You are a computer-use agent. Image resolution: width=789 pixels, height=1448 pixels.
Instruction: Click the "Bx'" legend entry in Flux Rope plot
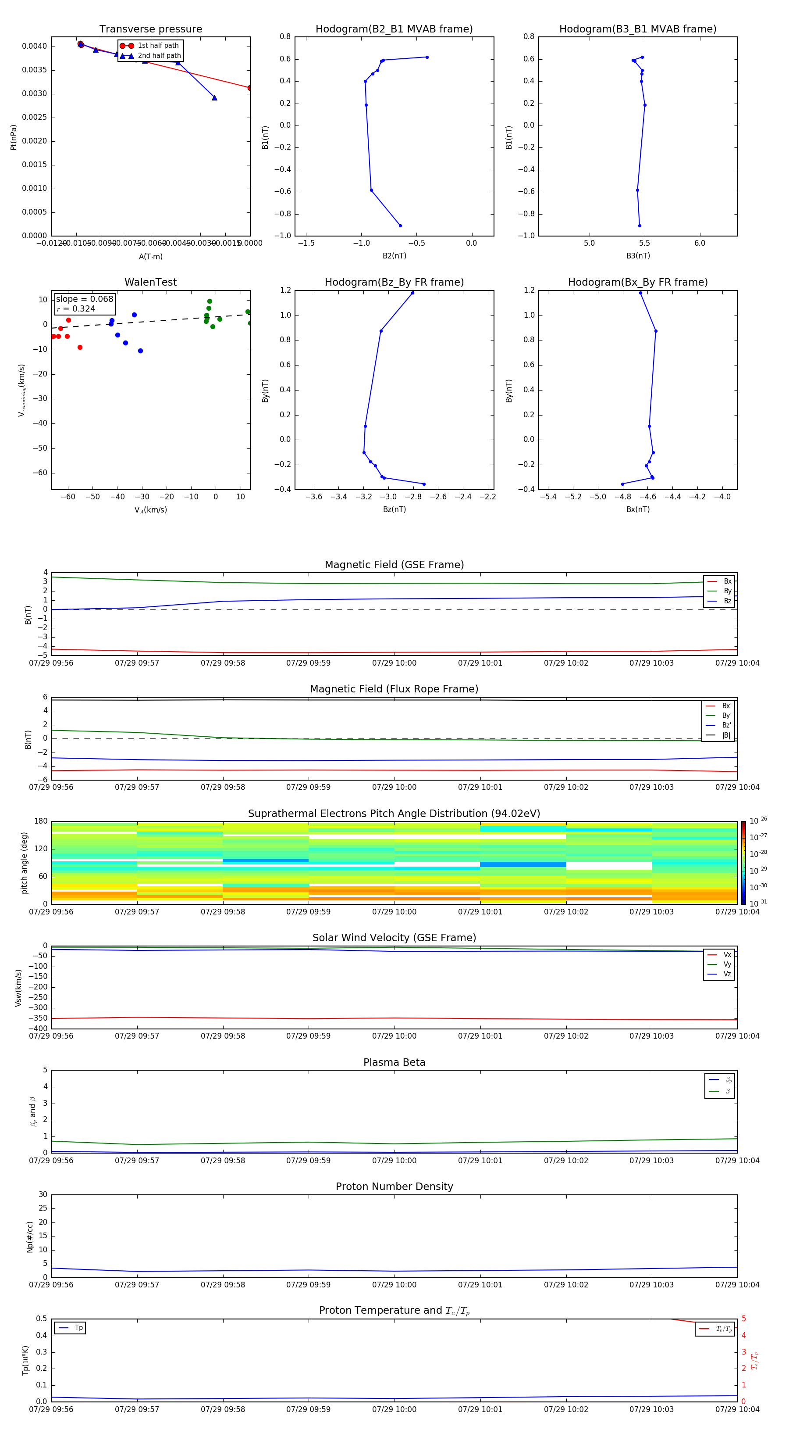tap(718, 706)
